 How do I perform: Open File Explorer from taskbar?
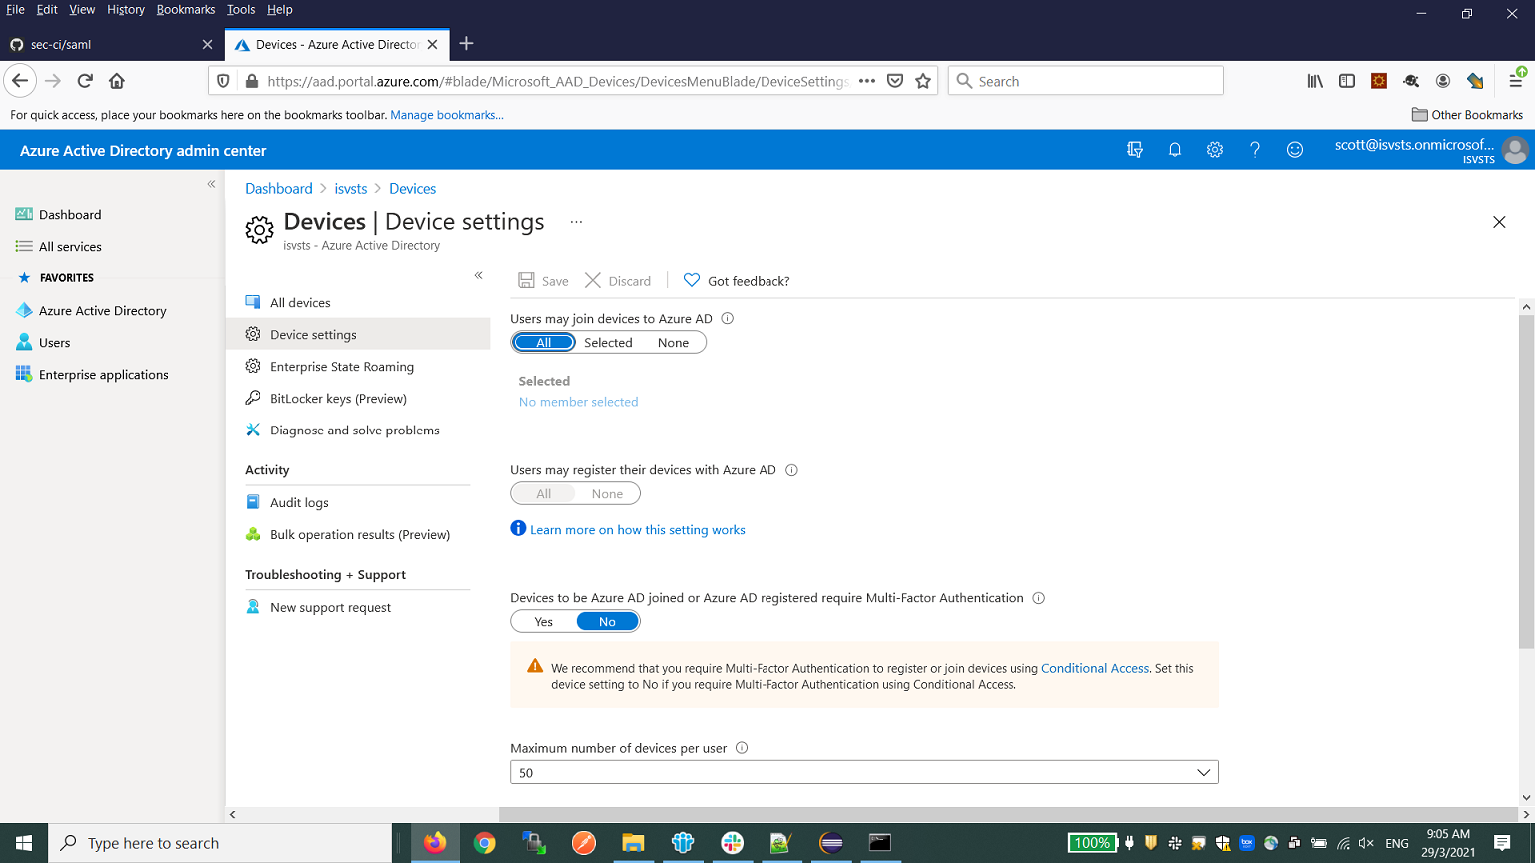(x=633, y=843)
